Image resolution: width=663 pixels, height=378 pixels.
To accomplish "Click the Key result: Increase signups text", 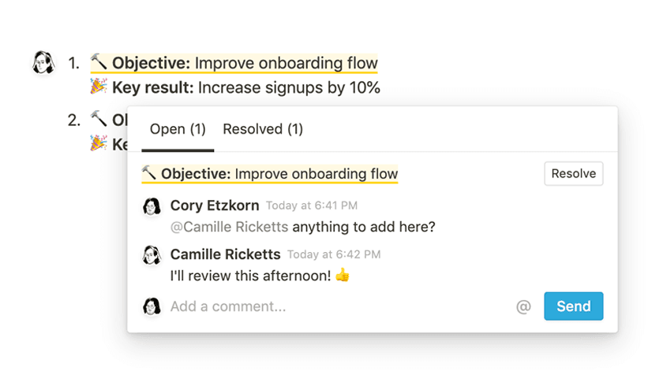I will (x=246, y=88).
